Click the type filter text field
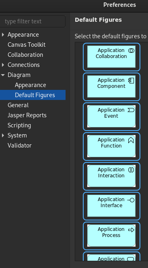 tap(33, 21)
